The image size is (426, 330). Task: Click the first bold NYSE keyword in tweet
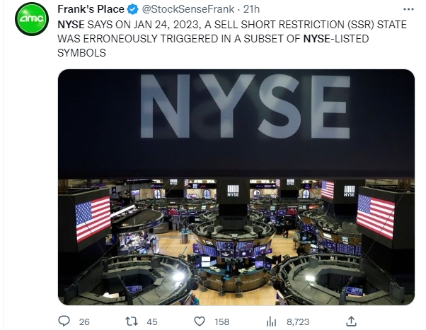pyautogui.click(x=71, y=25)
